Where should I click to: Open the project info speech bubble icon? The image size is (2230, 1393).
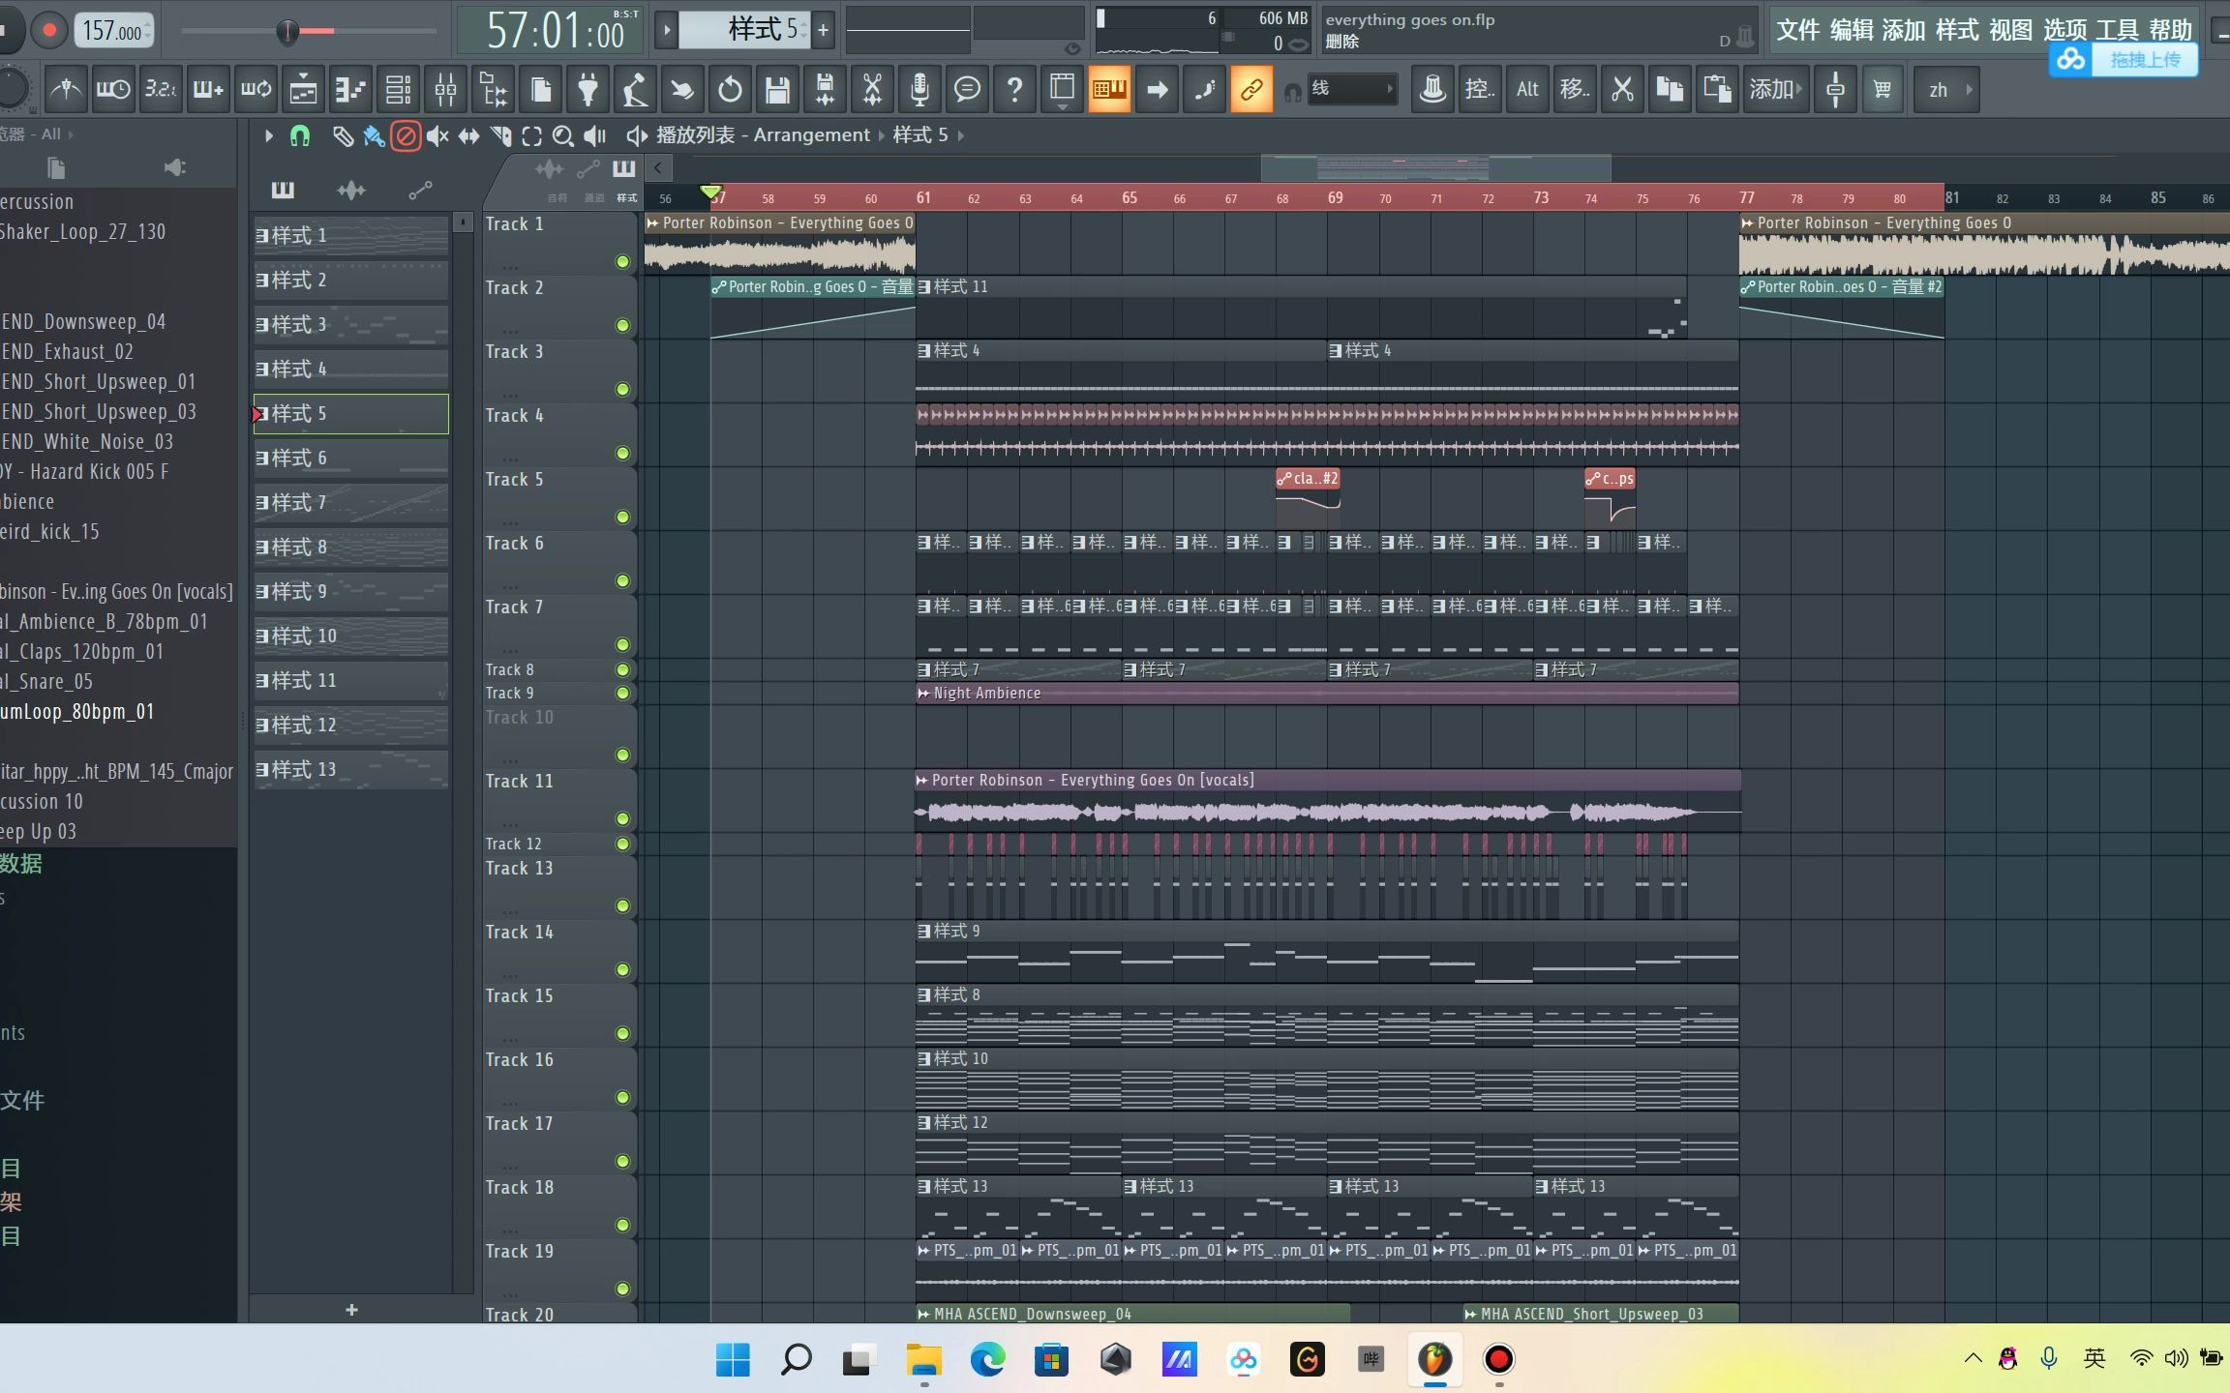tap(967, 90)
